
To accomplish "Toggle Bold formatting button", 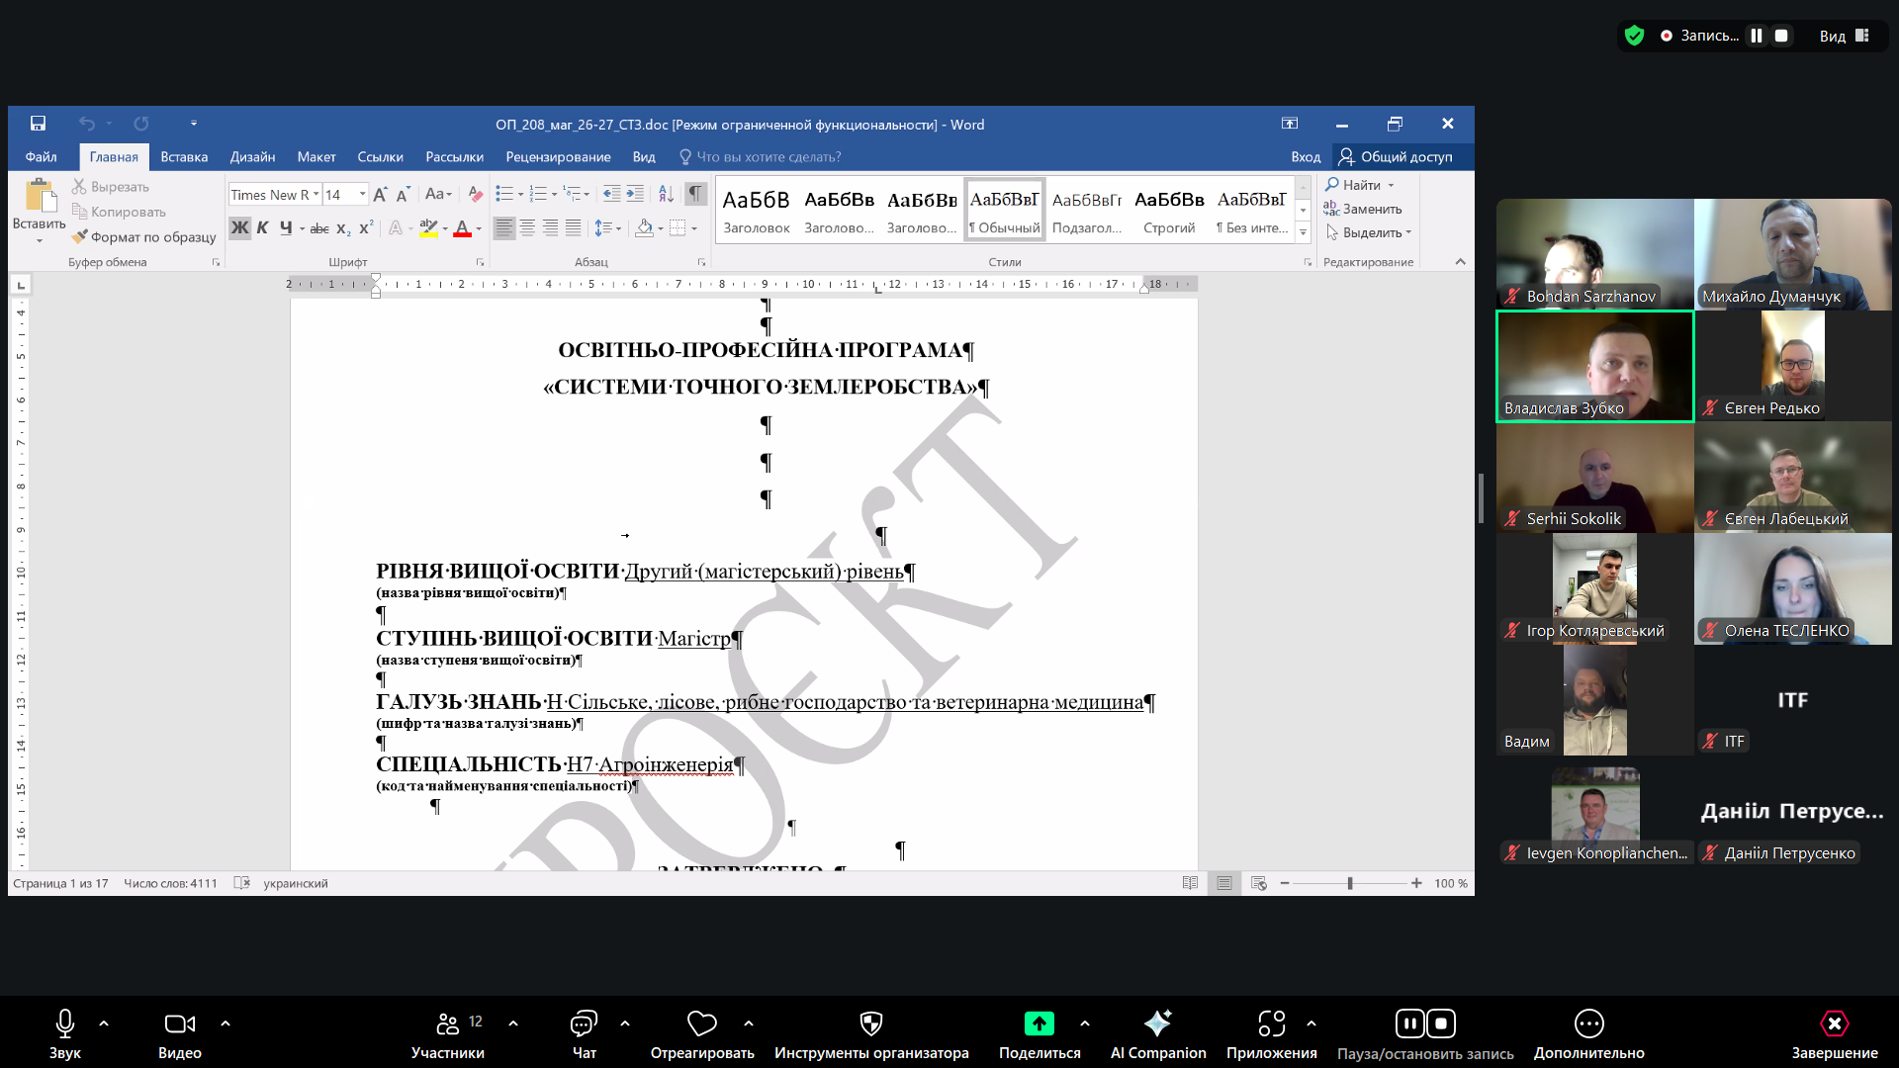I will click(239, 228).
